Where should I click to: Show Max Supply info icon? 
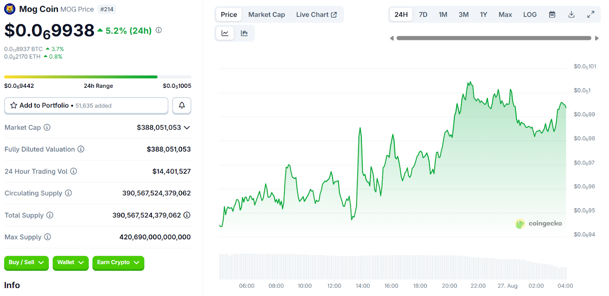(47, 237)
